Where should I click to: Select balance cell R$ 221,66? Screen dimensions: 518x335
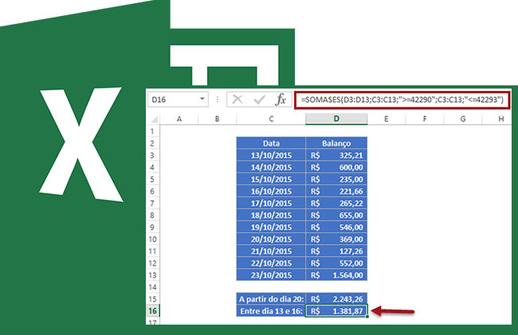[x=336, y=191]
